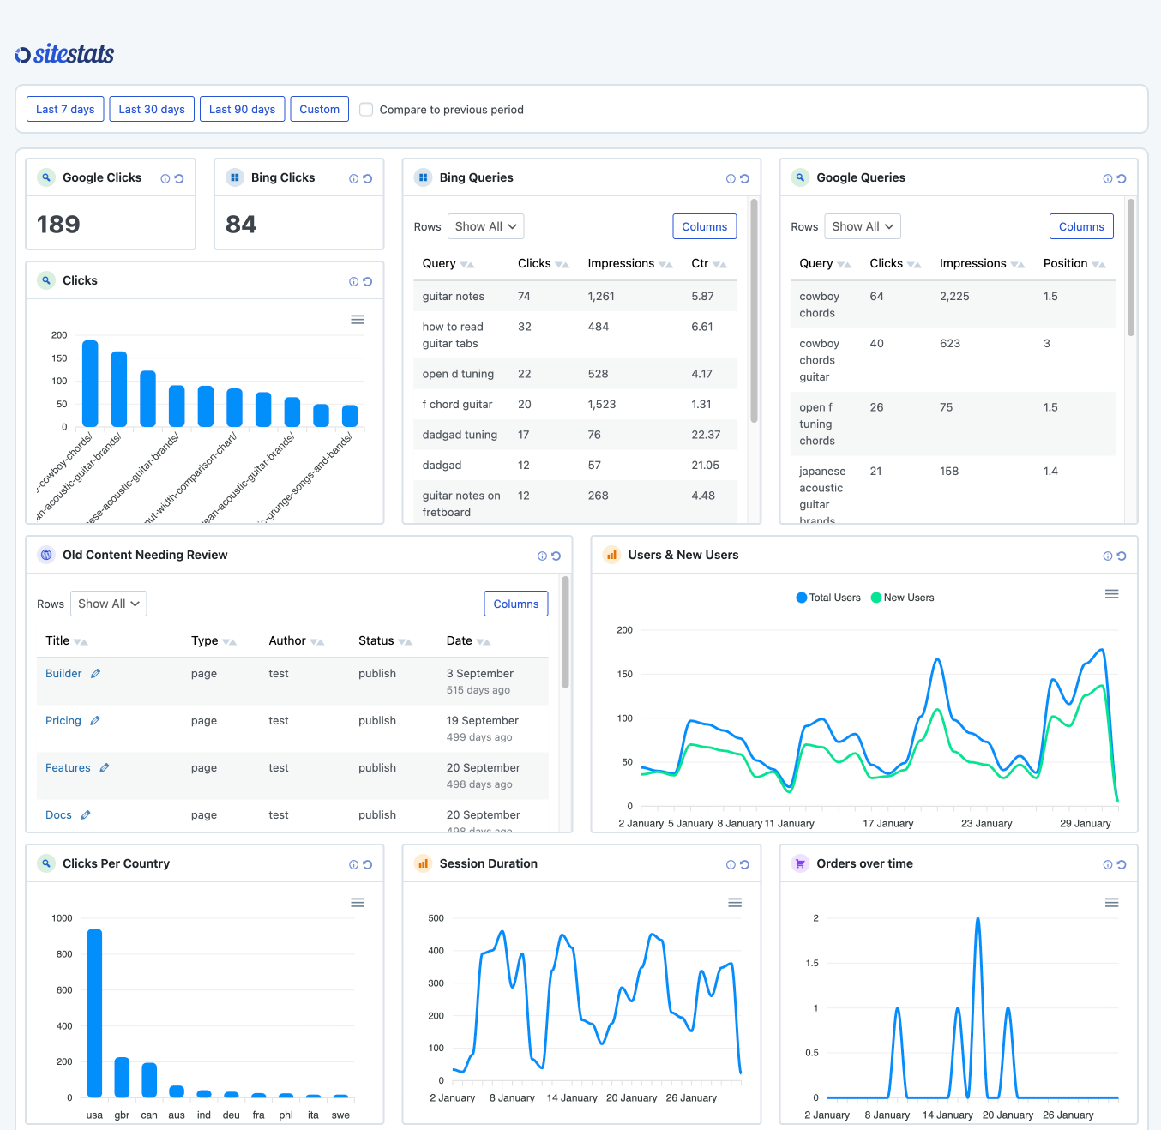Switch to Custom date range

pyautogui.click(x=319, y=110)
